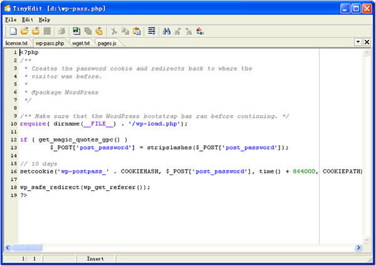Expand the tab list dropdown arrow
Screen dimensions: 376x266
(x=358, y=42)
